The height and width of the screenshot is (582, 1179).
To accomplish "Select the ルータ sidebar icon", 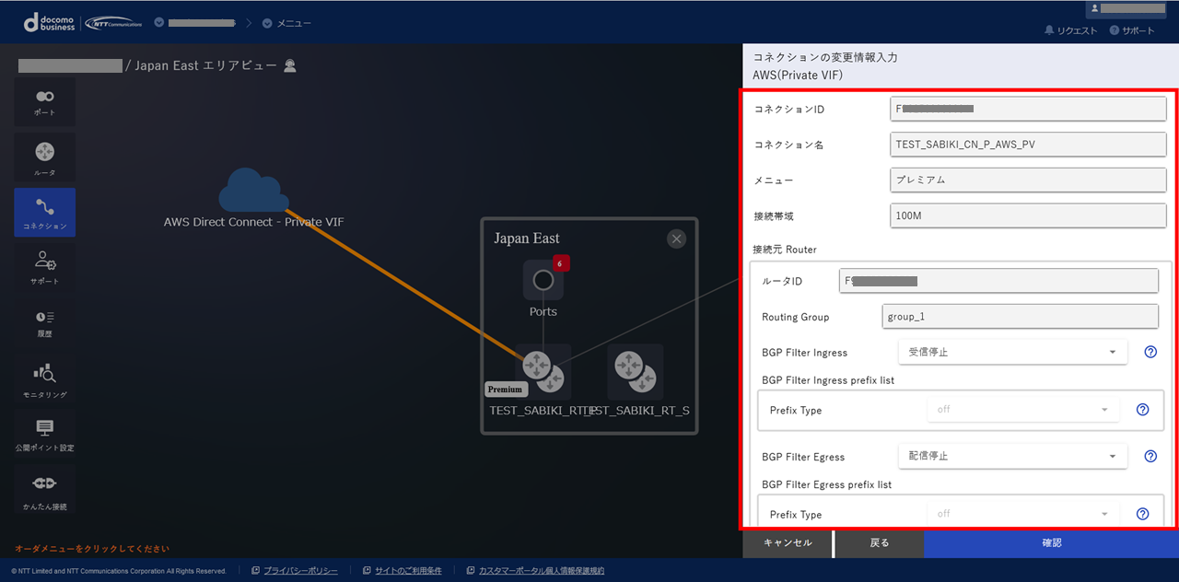I will pyautogui.click(x=44, y=157).
